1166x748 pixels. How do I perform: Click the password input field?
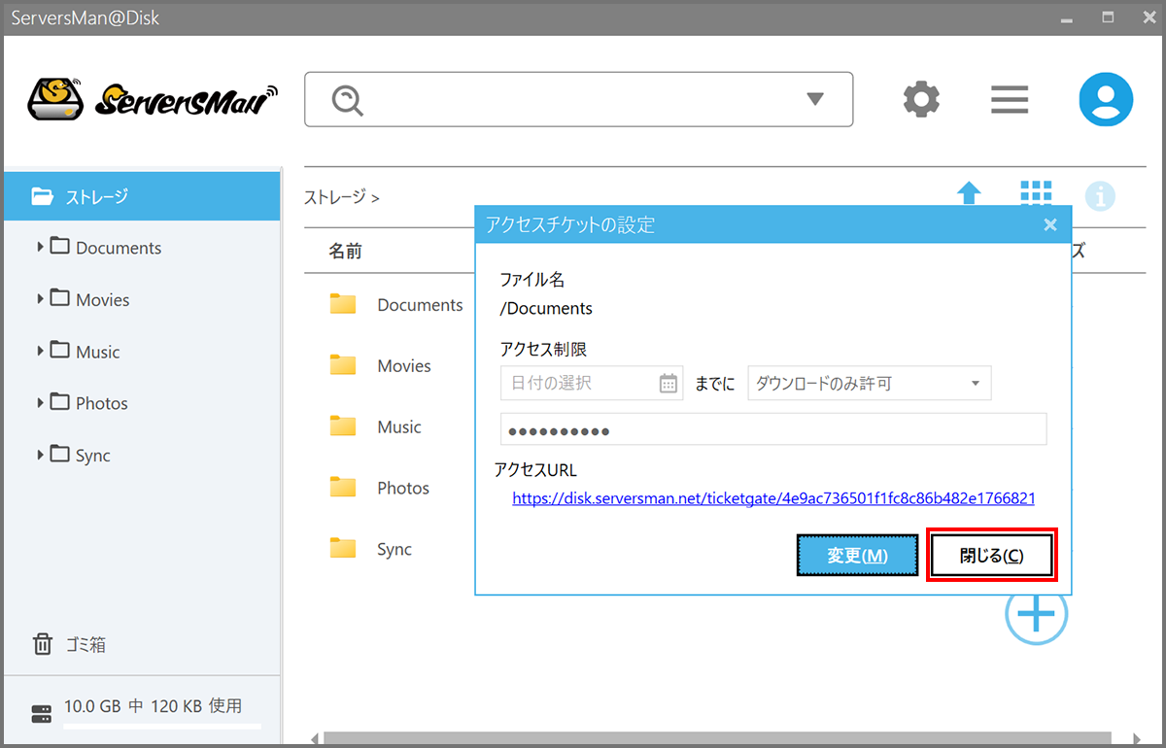tap(773, 429)
